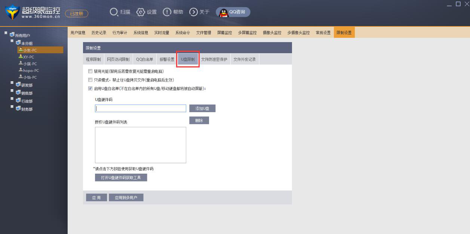Focus the U盘硬件码 input field

tap(141, 108)
